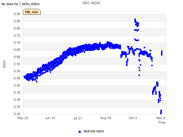Click the Aug 30 date tick label
This screenshot has height=137, width=183.
coord(106,118)
